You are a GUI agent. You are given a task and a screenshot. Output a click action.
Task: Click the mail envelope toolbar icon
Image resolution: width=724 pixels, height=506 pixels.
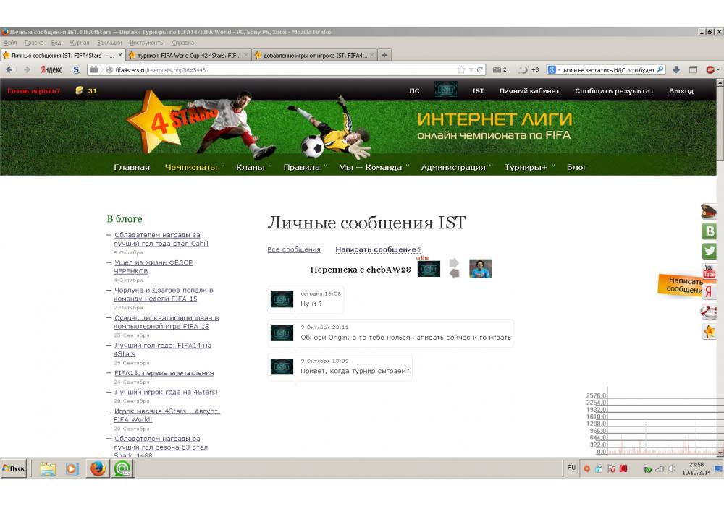[x=497, y=70]
